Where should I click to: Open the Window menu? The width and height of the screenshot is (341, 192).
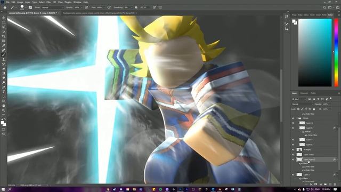[77, 2]
